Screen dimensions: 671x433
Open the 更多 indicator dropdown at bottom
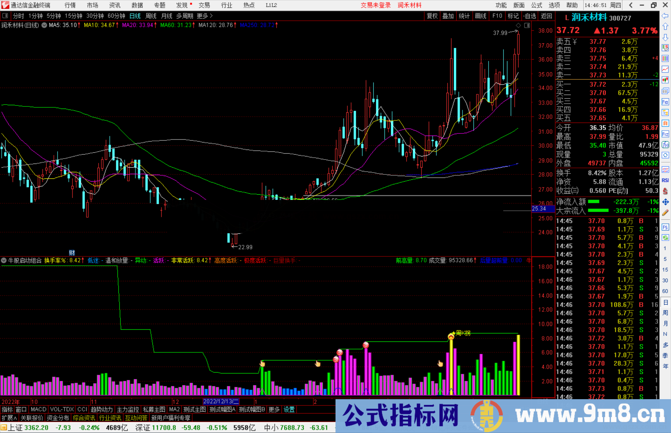(x=273, y=409)
